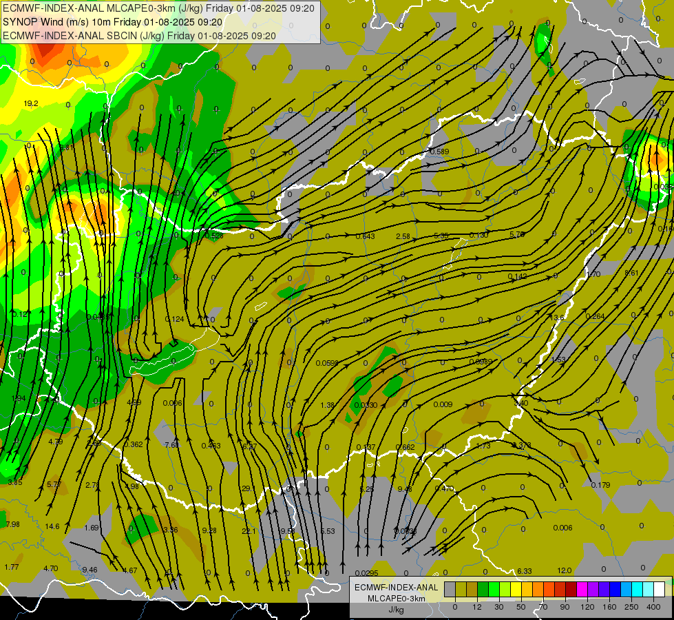Click the legend scale label 90
Viewport: 674px width, 620px height.
tap(565, 607)
